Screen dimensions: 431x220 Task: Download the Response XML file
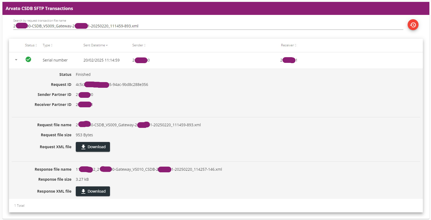(x=93, y=191)
